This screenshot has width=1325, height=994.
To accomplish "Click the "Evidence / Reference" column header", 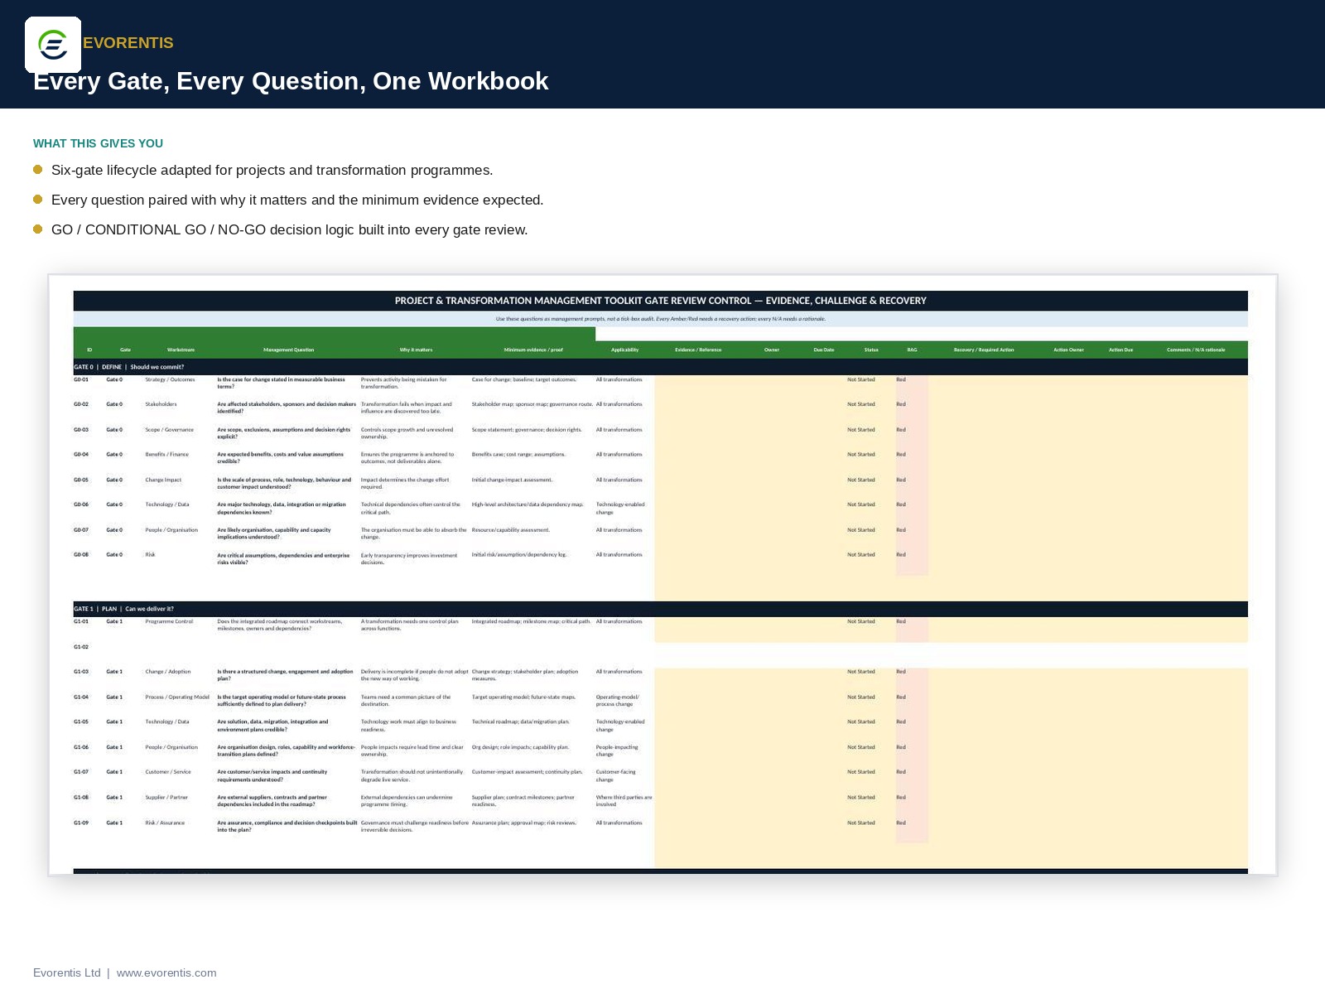I will 698,350.
